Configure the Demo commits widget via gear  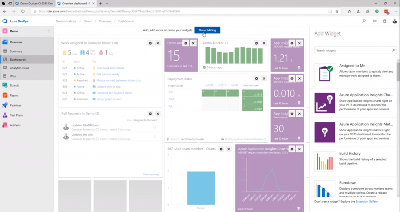point(186,43)
